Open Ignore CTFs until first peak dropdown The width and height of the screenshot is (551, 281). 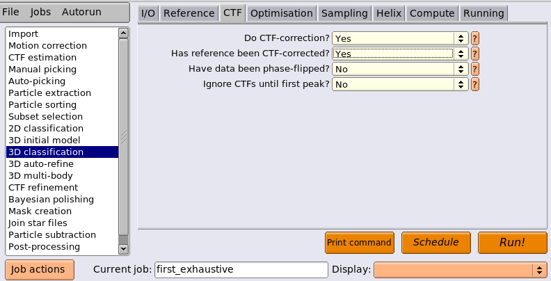click(x=400, y=85)
